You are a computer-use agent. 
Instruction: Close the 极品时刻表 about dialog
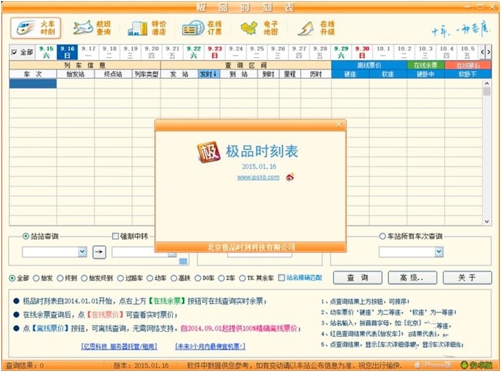click(339, 125)
